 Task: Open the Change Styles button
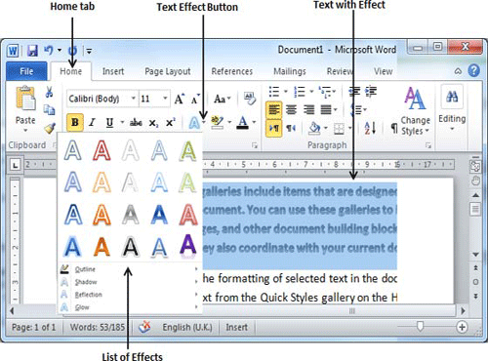coord(415,111)
